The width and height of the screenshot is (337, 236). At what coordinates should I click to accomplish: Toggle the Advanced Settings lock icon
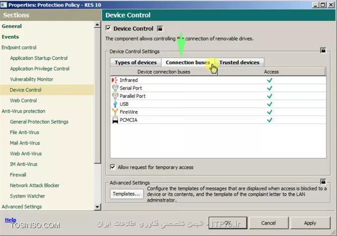pyautogui.click(x=323, y=182)
